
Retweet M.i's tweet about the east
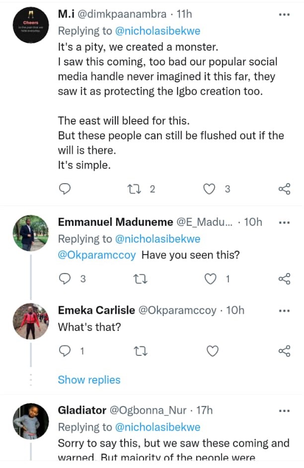[135, 189]
